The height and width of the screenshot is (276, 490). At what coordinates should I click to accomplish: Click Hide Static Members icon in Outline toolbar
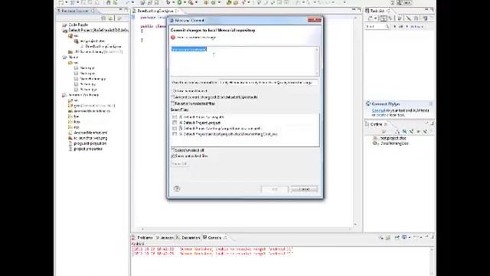coord(411,132)
